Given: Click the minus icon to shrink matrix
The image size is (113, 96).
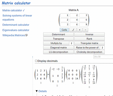Looking at the screenshot, I should coord(85,30).
